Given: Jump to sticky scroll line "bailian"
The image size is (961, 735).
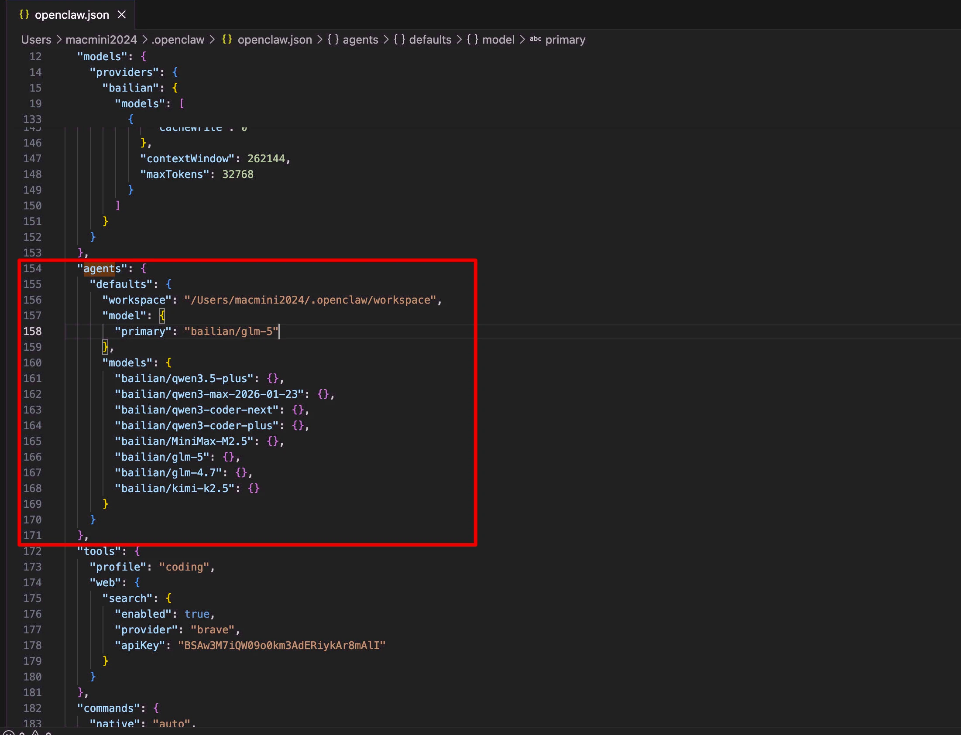Looking at the screenshot, I should point(130,88).
